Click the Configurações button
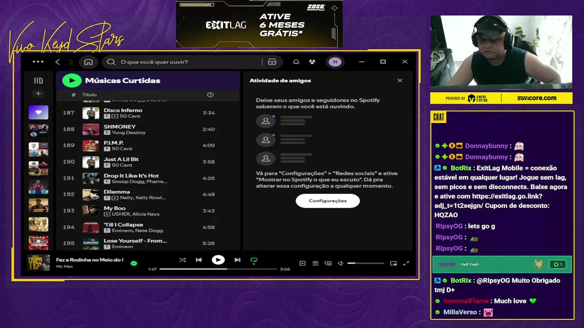The width and height of the screenshot is (584, 328). coord(328,201)
